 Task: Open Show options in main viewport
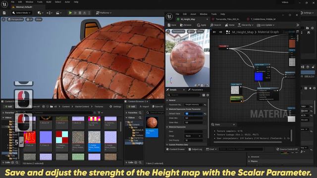[39, 20]
